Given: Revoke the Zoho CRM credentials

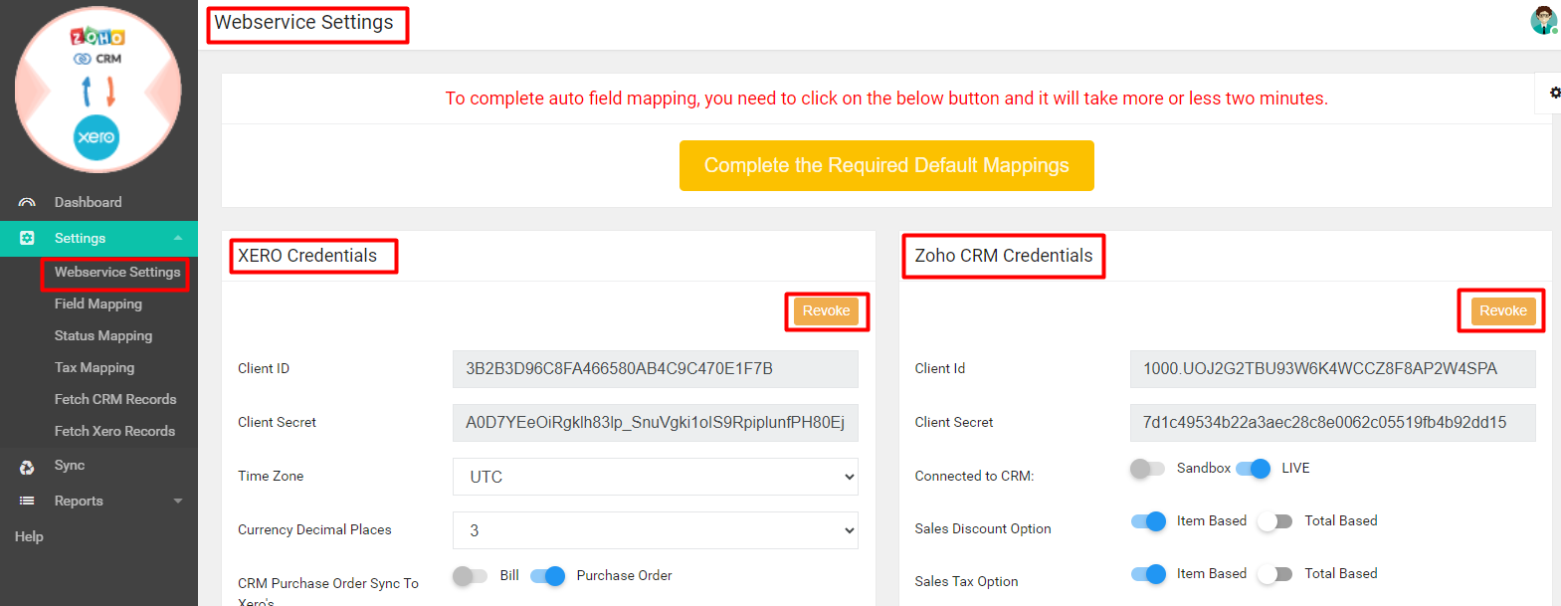Looking at the screenshot, I should 1502,310.
